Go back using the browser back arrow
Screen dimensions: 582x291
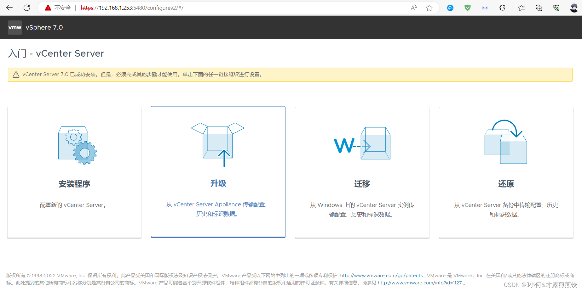(x=9, y=8)
